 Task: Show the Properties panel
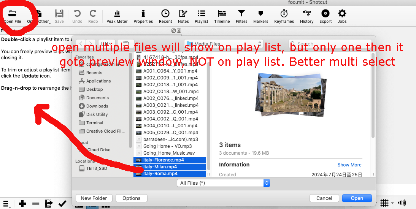143,16
